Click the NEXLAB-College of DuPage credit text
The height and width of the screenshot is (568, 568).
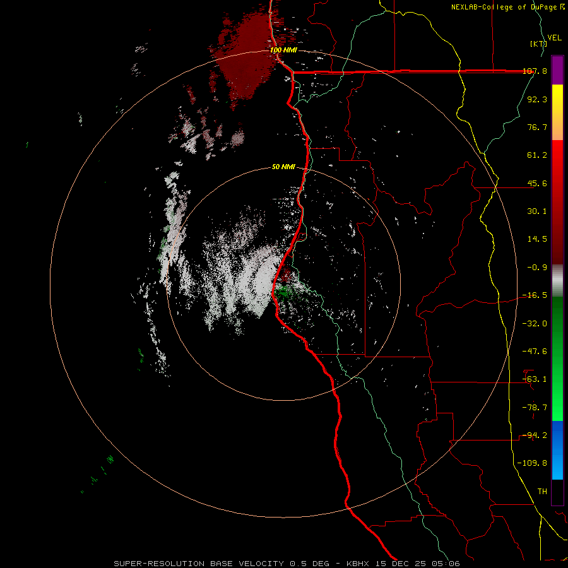click(507, 7)
